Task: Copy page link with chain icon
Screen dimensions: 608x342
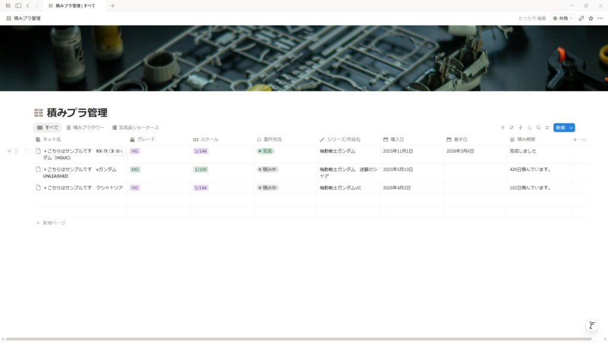Action: click(x=581, y=18)
